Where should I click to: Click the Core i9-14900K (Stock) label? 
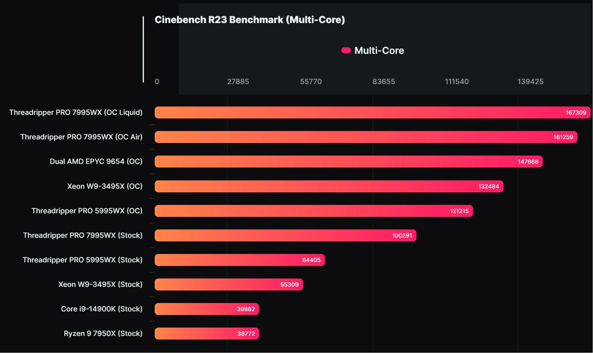(101, 309)
